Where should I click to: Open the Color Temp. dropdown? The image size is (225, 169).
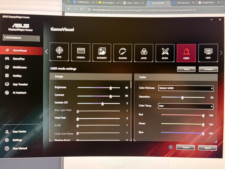186,106
